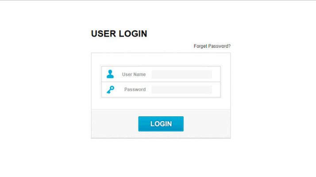This screenshot has height=177, width=316.
Task: Select the person icon beside User Name
Action: coord(110,74)
